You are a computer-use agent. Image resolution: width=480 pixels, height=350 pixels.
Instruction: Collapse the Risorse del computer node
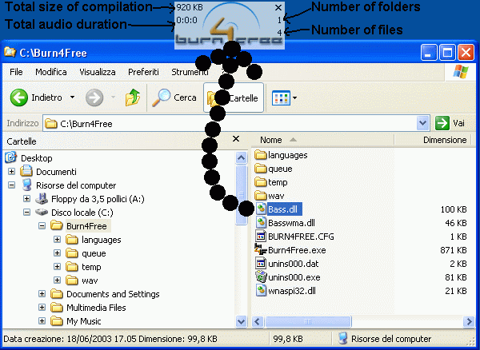click(x=12, y=185)
